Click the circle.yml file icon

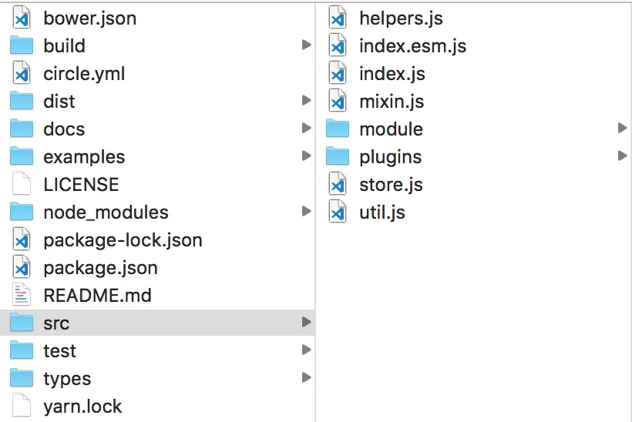[x=22, y=74]
